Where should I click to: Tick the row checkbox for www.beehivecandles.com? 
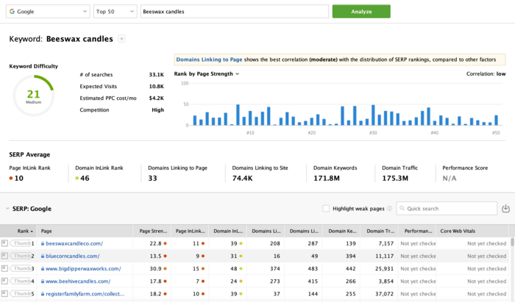(4, 281)
